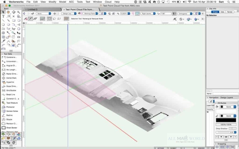Open the zoom percentage dropdown
The width and height of the screenshot is (239, 149).
(125, 13)
